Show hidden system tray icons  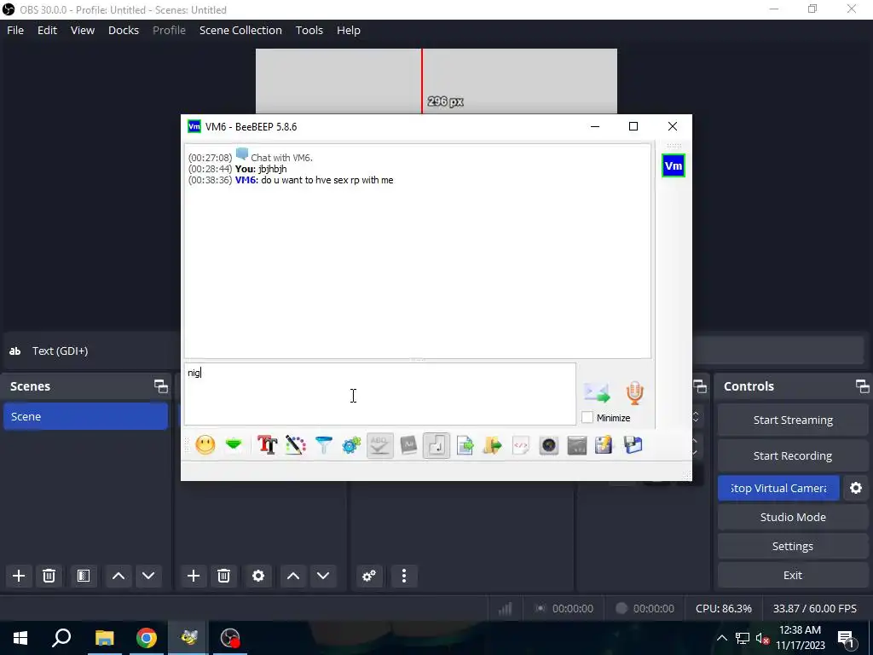point(721,638)
